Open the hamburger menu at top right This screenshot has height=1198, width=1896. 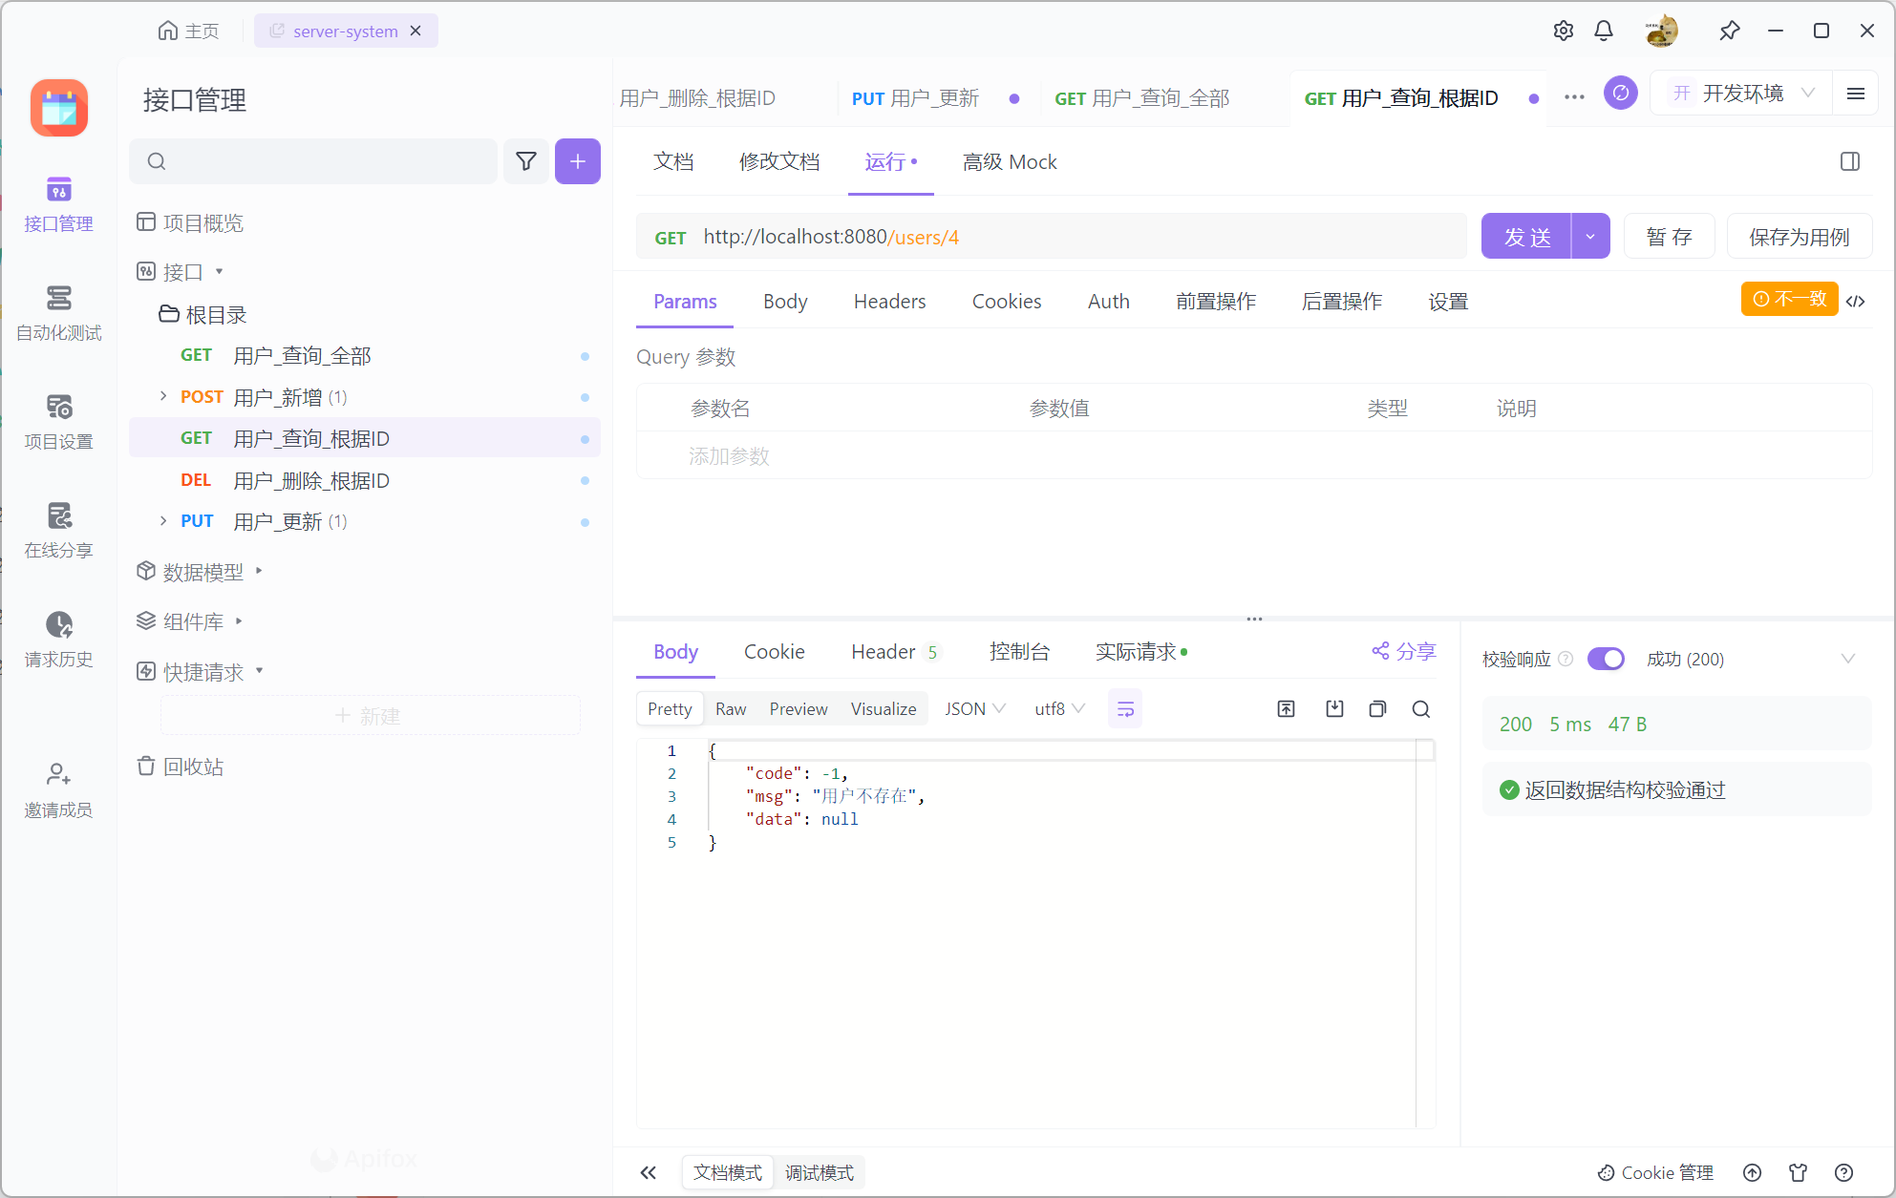coord(1856,94)
